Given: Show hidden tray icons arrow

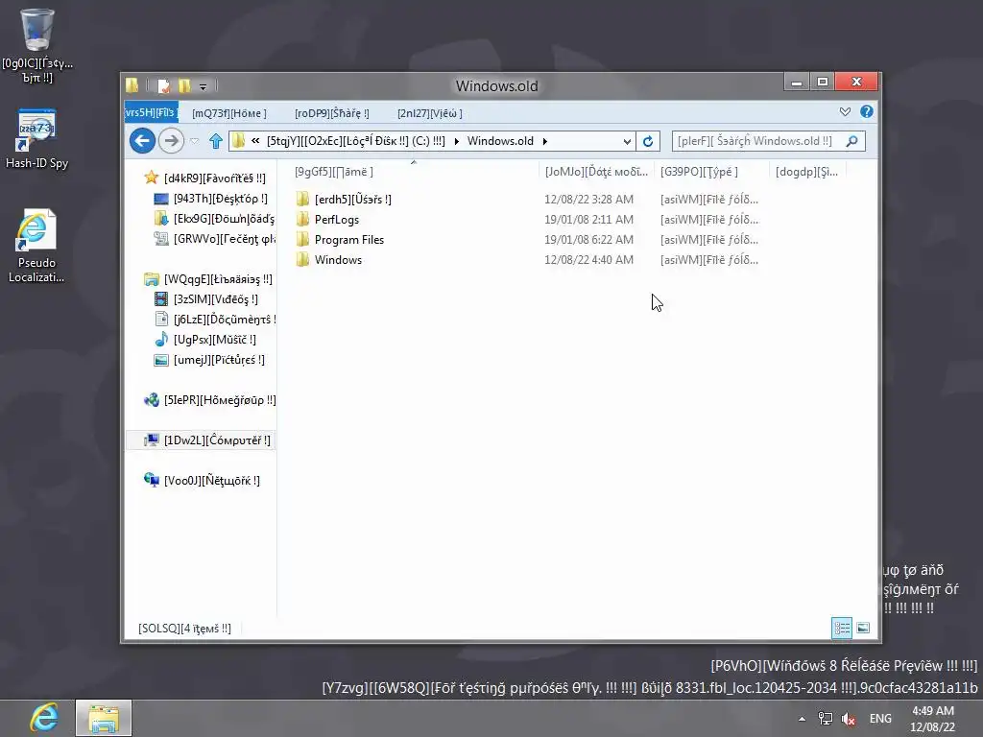Looking at the screenshot, I should 802,719.
